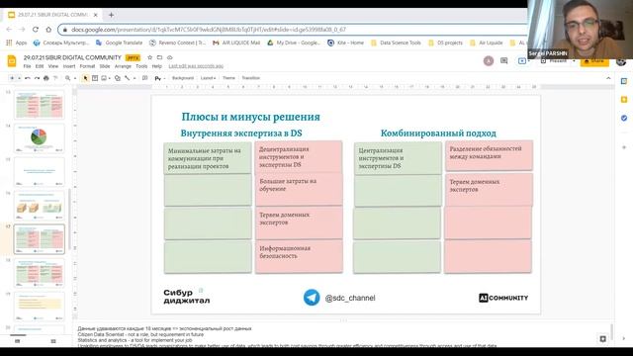Open the View menu

tap(52, 66)
